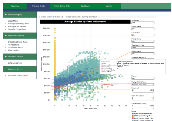Open the Directory navigation item
The image size is (172, 121).
(x=15, y=6)
